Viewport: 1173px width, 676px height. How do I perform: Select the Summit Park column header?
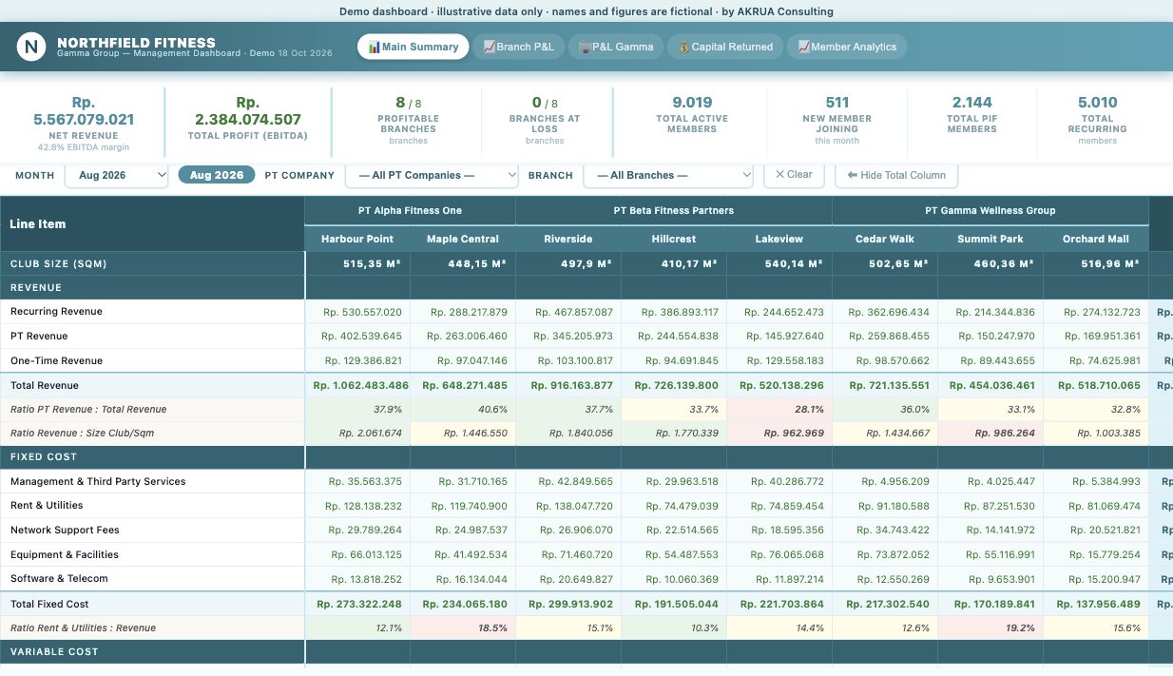pyautogui.click(x=990, y=239)
